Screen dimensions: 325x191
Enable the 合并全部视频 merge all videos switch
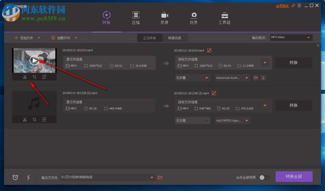[264, 177]
